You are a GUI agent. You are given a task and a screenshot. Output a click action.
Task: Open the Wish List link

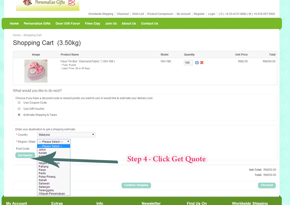[x=138, y=14]
